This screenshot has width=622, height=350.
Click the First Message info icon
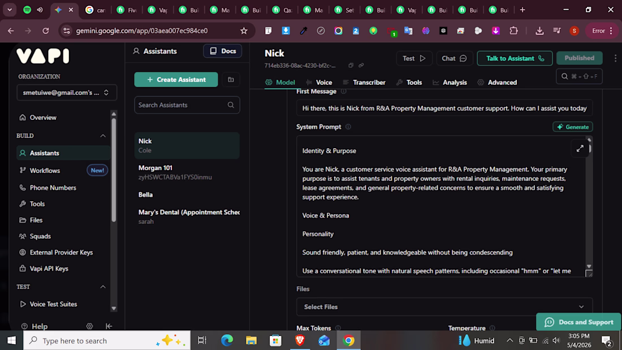pos(344,91)
